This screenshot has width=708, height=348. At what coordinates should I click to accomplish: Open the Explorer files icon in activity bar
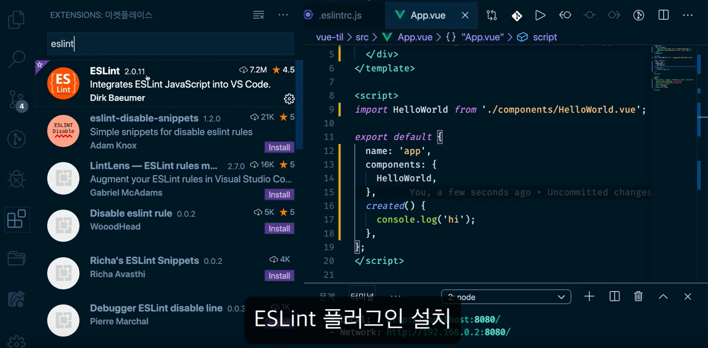pyautogui.click(x=16, y=20)
